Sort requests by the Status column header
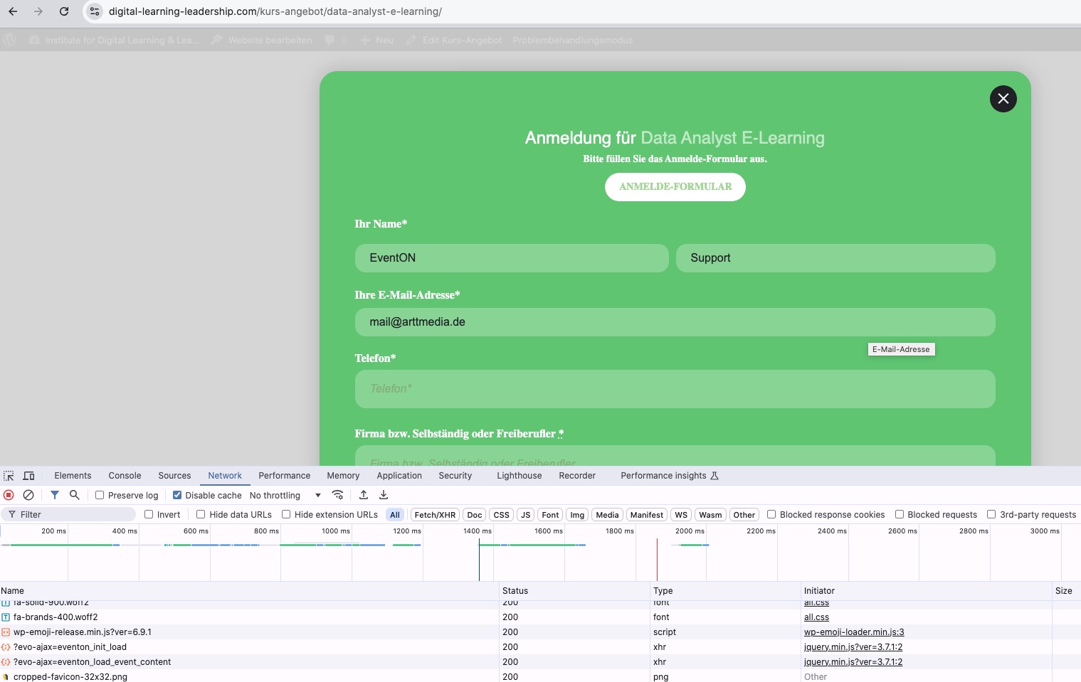Viewport: 1081px width, 682px height. tap(515, 590)
